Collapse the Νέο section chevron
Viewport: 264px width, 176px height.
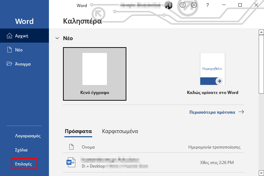point(57,38)
